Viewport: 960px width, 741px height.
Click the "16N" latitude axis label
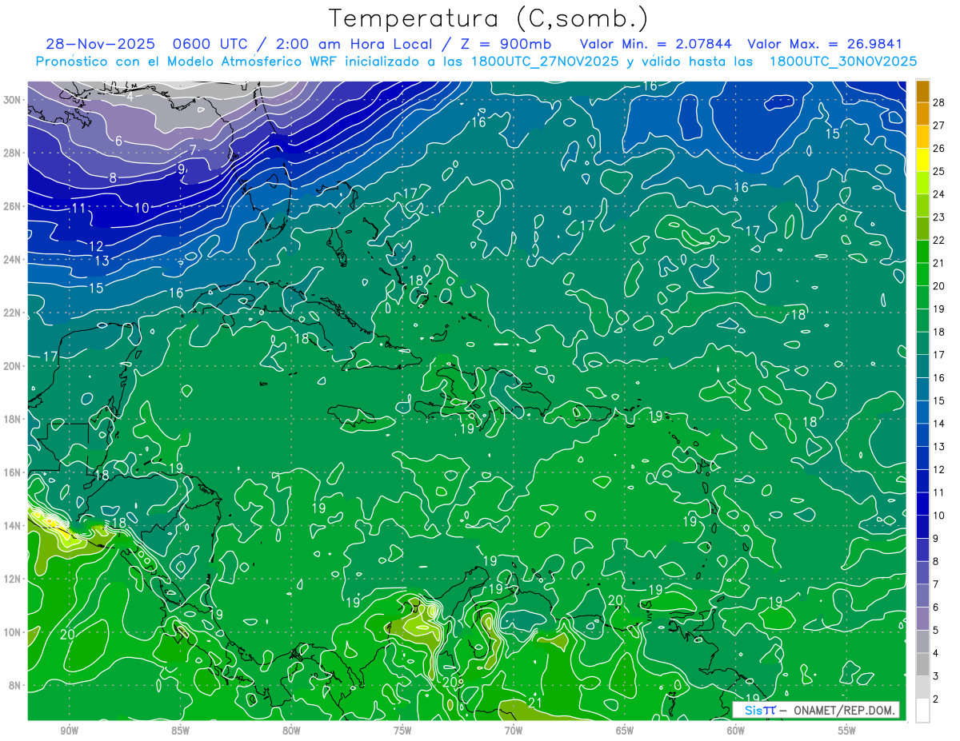(x=14, y=472)
